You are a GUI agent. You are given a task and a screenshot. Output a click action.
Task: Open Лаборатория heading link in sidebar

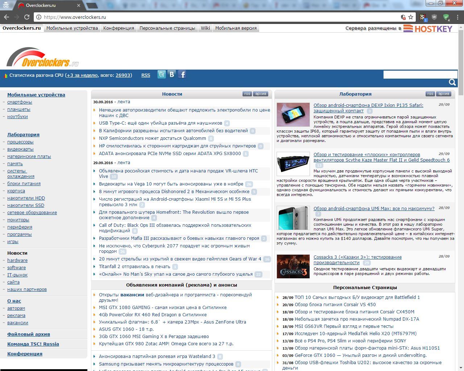(x=23, y=135)
